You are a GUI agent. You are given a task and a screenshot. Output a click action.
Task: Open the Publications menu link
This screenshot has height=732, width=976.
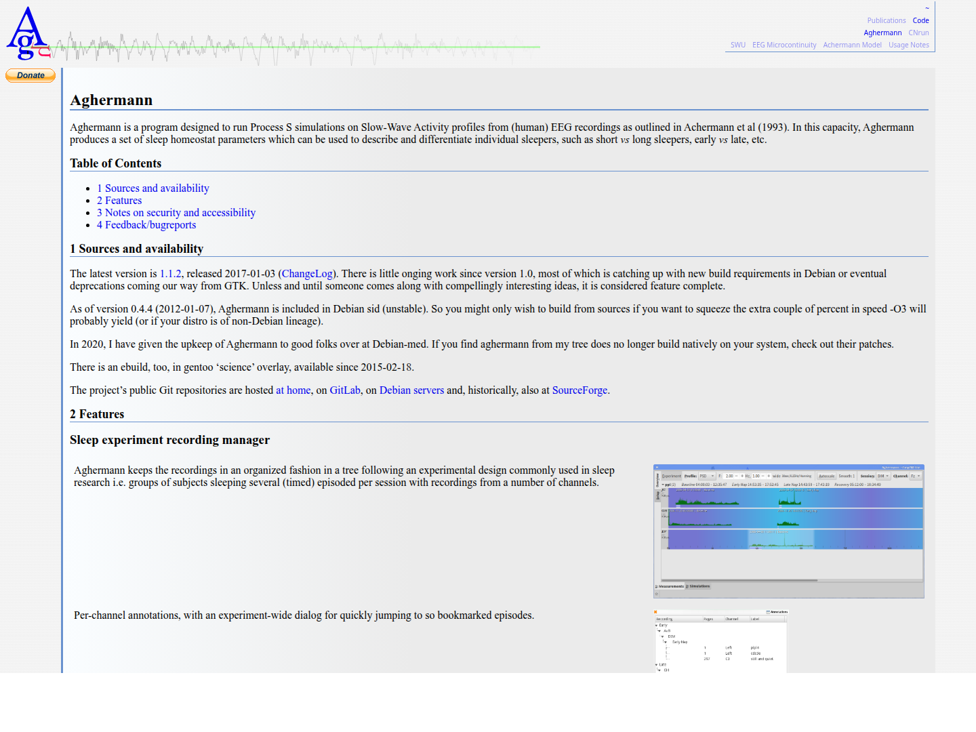887,21
